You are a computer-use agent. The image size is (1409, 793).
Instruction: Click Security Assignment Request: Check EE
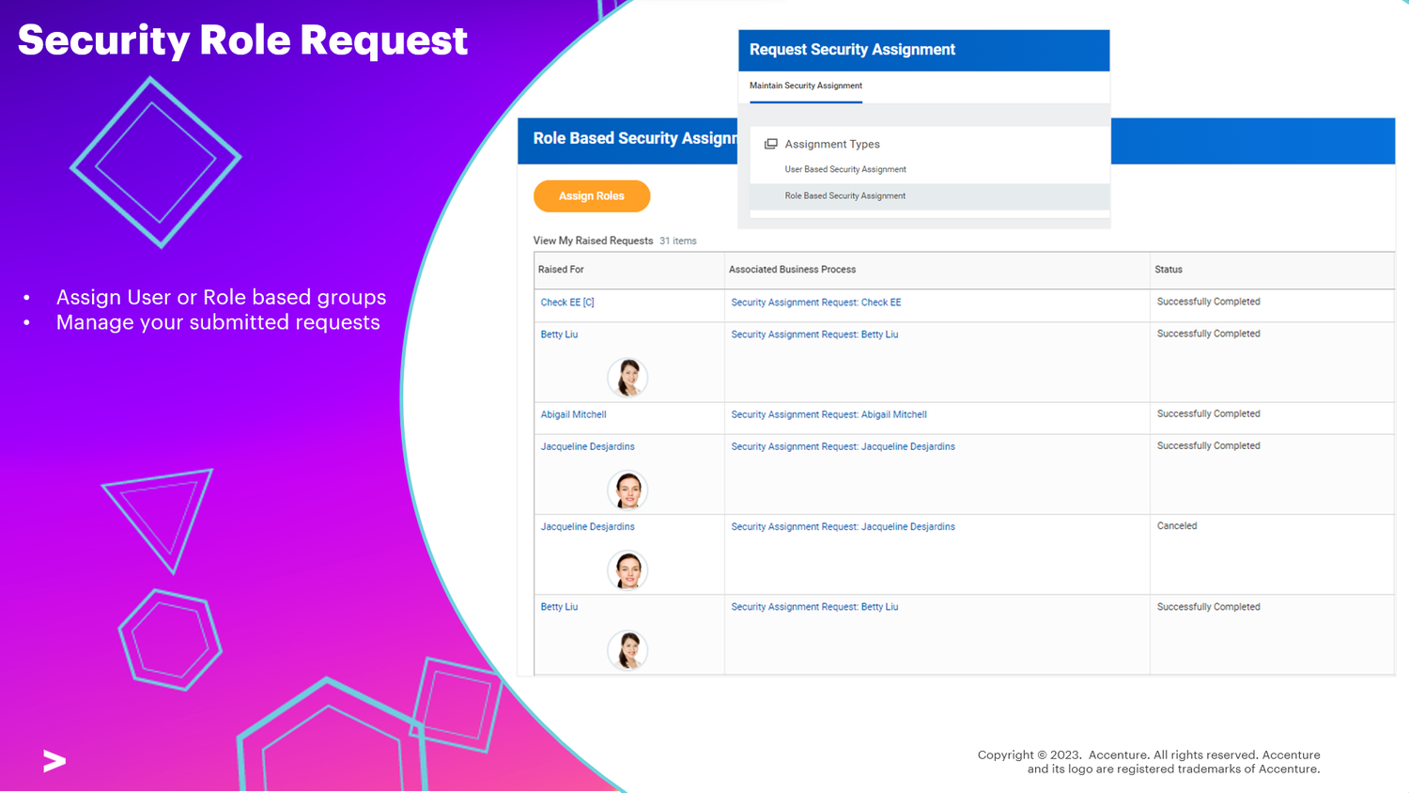point(814,302)
